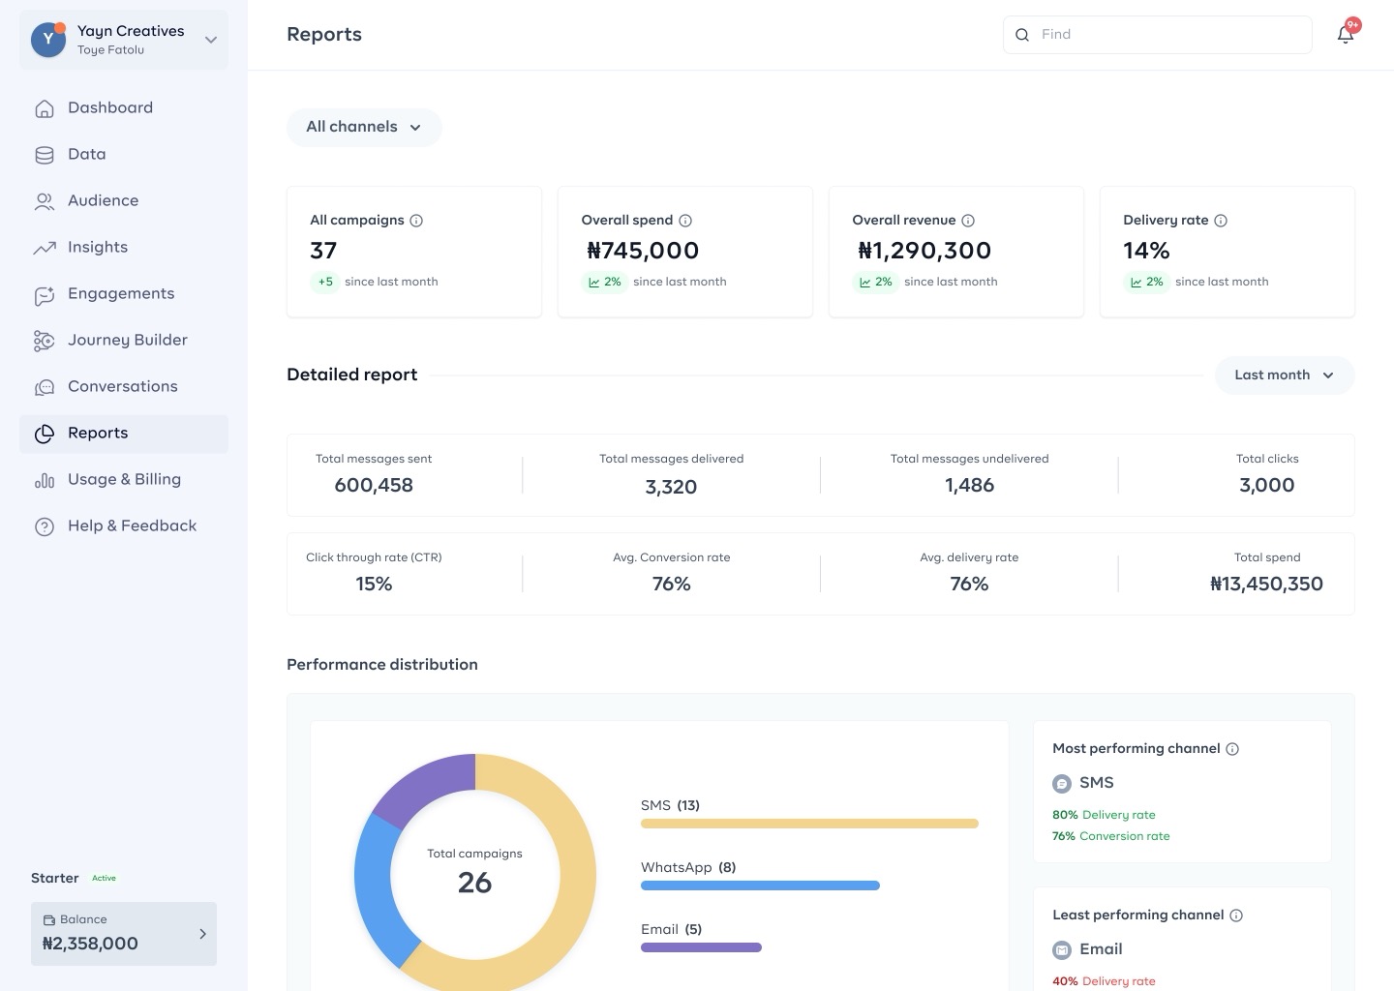Viewport: 1394px width, 991px height.
Task: Click the Total messages undelivered value 1,486
Action: point(969,486)
